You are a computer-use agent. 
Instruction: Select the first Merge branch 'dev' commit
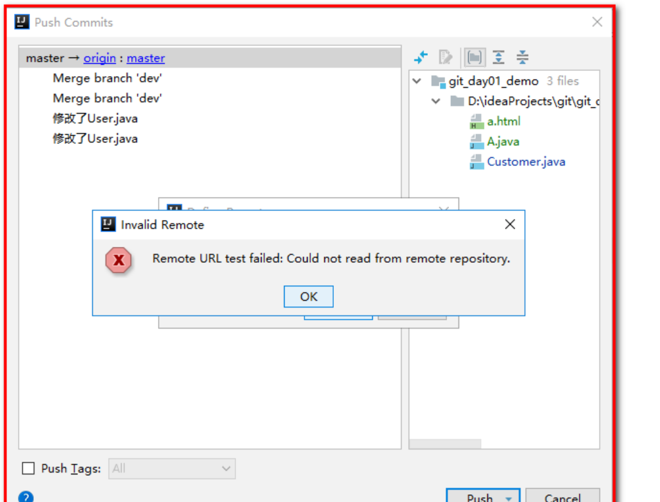(x=107, y=78)
